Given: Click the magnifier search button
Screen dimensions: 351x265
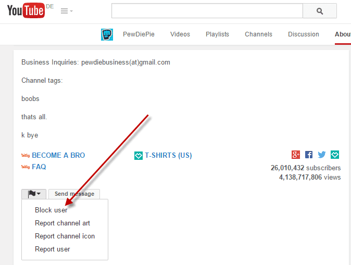Looking at the screenshot, I should coord(320,11).
